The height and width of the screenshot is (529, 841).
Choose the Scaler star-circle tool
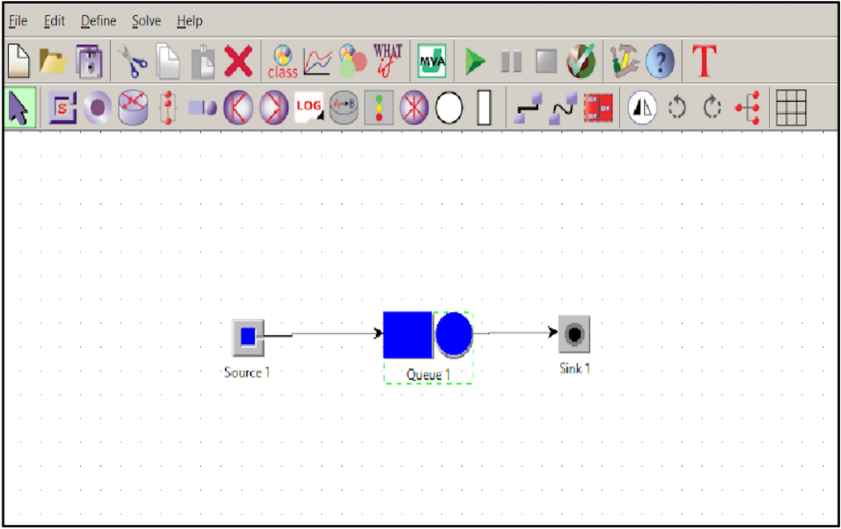pos(414,109)
